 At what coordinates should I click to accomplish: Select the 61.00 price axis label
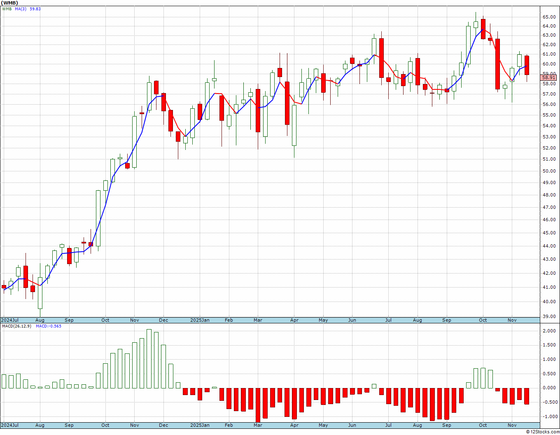(549, 54)
